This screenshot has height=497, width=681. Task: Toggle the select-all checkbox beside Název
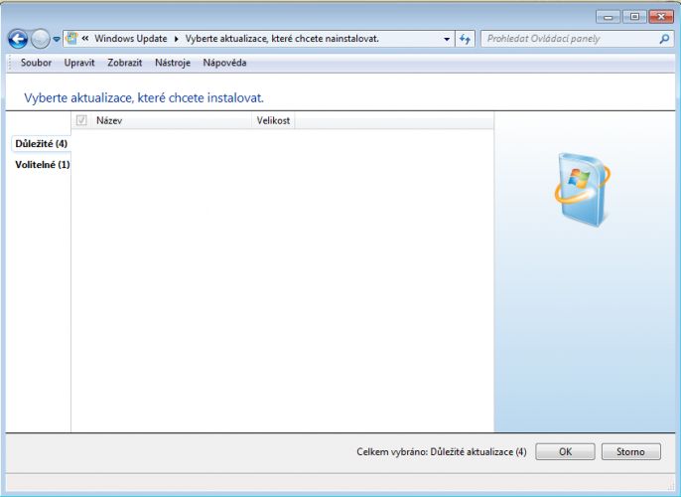tap(81, 120)
